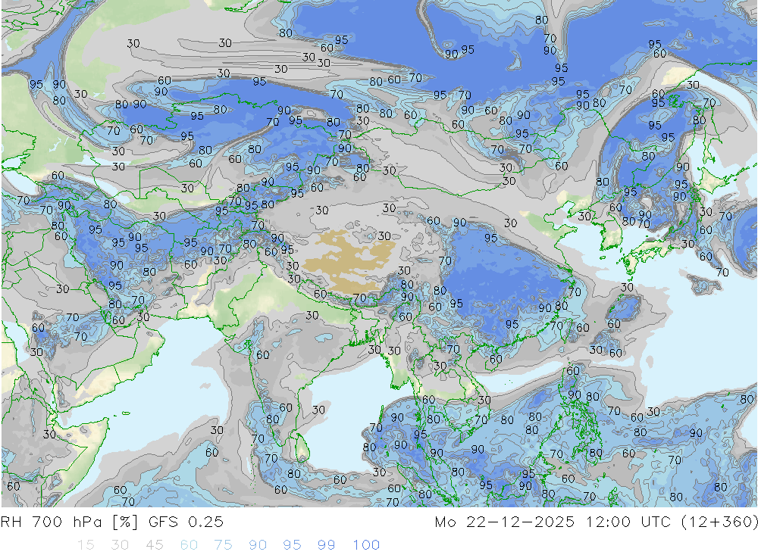Click the "GFS 0.25" model label
This screenshot has height=555, width=758.
(186, 522)
